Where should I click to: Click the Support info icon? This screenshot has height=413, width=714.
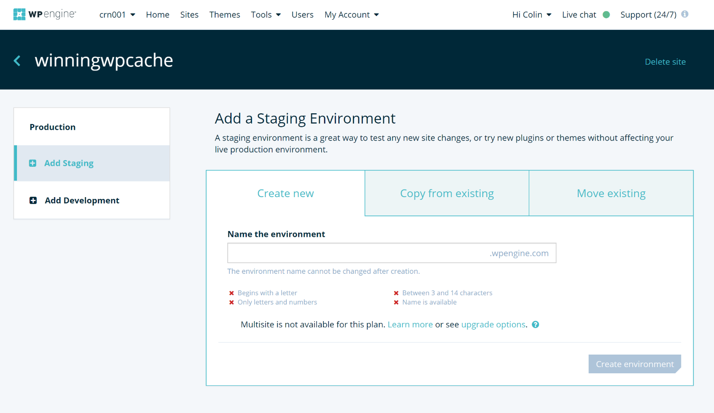pyautogui.click(x=685, y=14)
